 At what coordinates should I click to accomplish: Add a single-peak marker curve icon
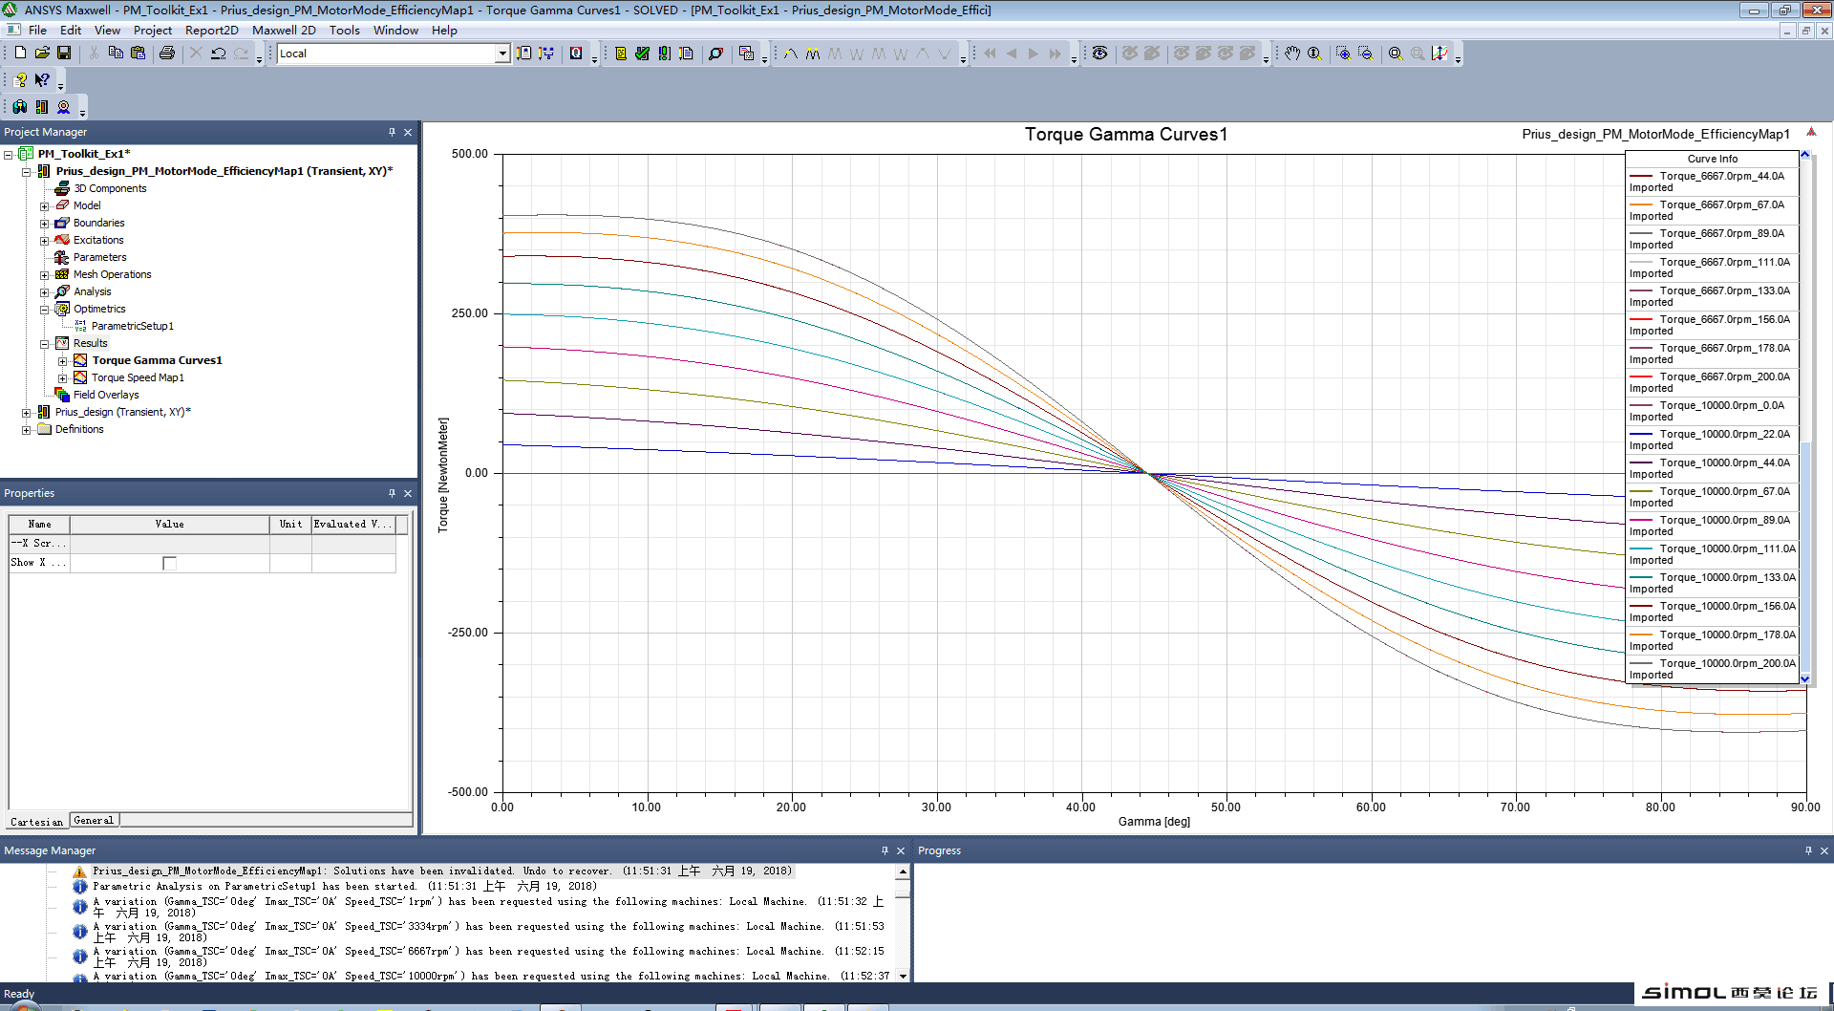tap(791, 54)
